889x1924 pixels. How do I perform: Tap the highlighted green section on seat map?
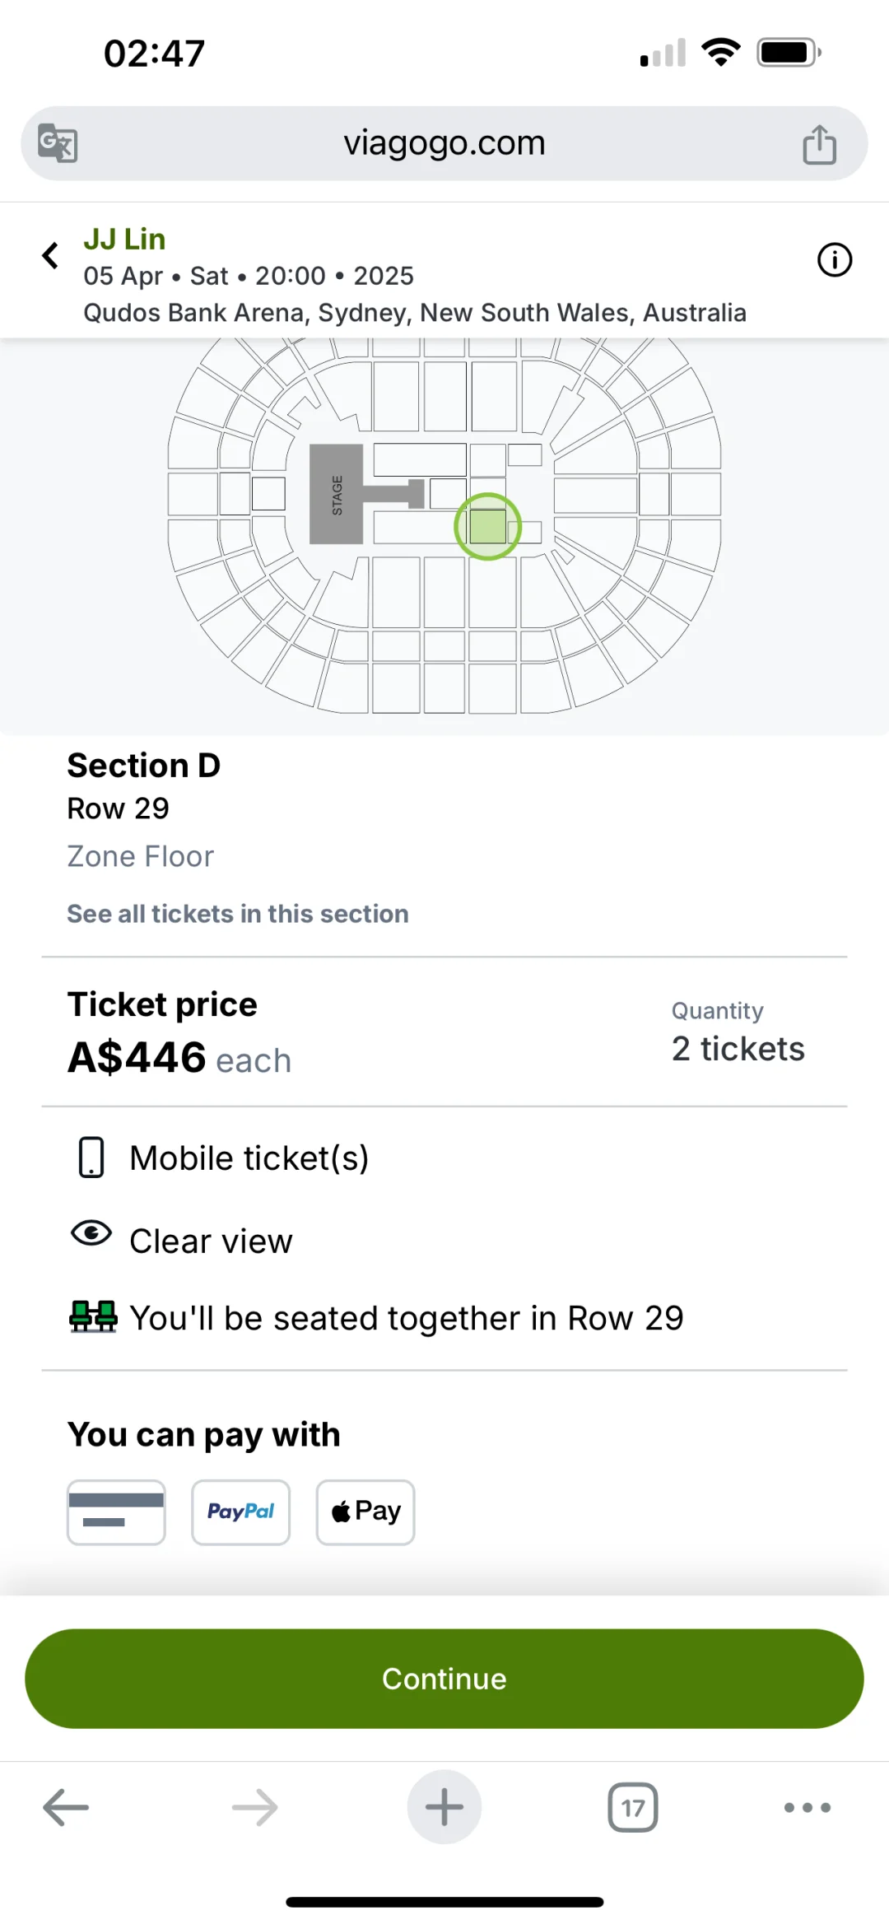click(488, 527)
